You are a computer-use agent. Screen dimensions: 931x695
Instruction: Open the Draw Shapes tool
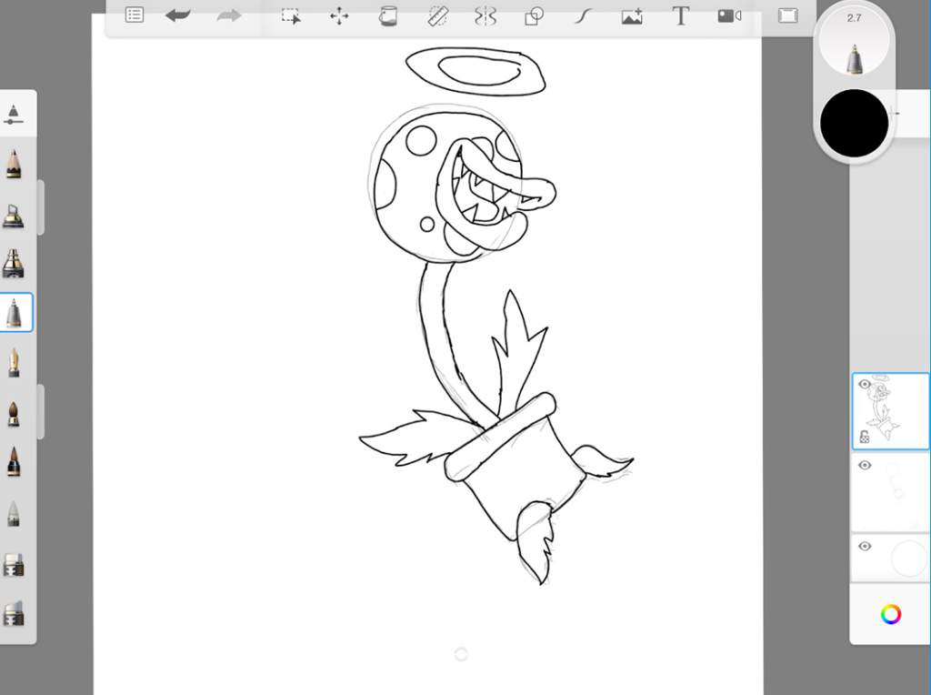point(535,16)
